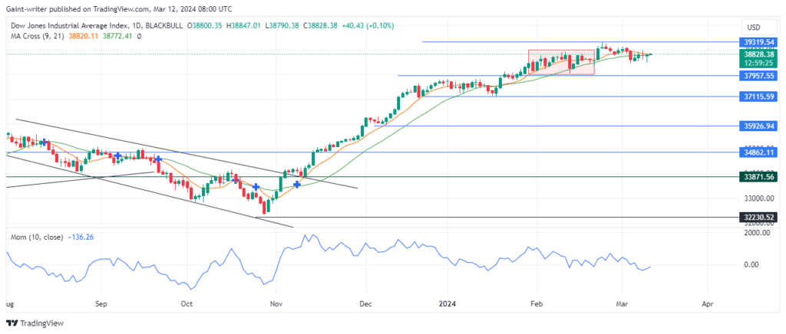Image resolution: width=786 pixels, height=334 pixels.
Task: Click the TradingView logo at the bottom
Action: click(35, 323)
